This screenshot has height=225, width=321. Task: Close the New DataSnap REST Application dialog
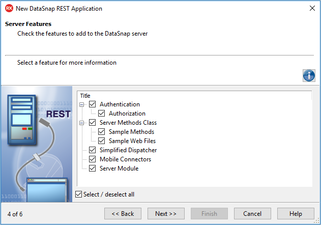coord(312,8)
